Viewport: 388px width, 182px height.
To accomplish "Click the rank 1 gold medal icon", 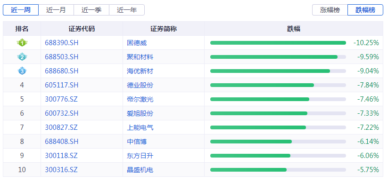I will pyautogui.click(x=22, y=43).
